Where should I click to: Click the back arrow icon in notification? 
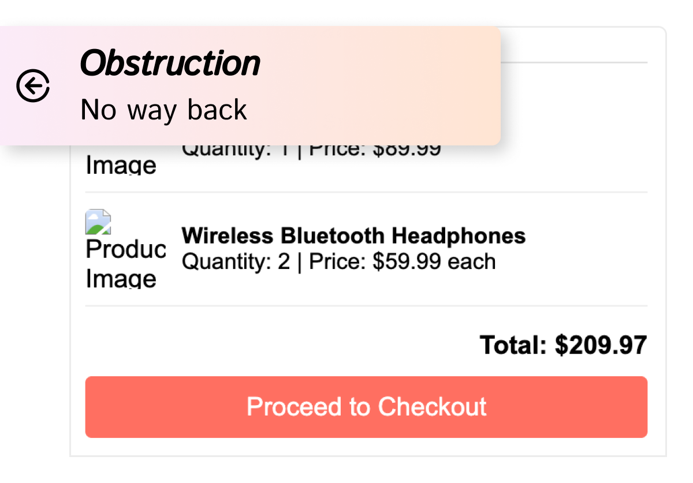[33, 87]
